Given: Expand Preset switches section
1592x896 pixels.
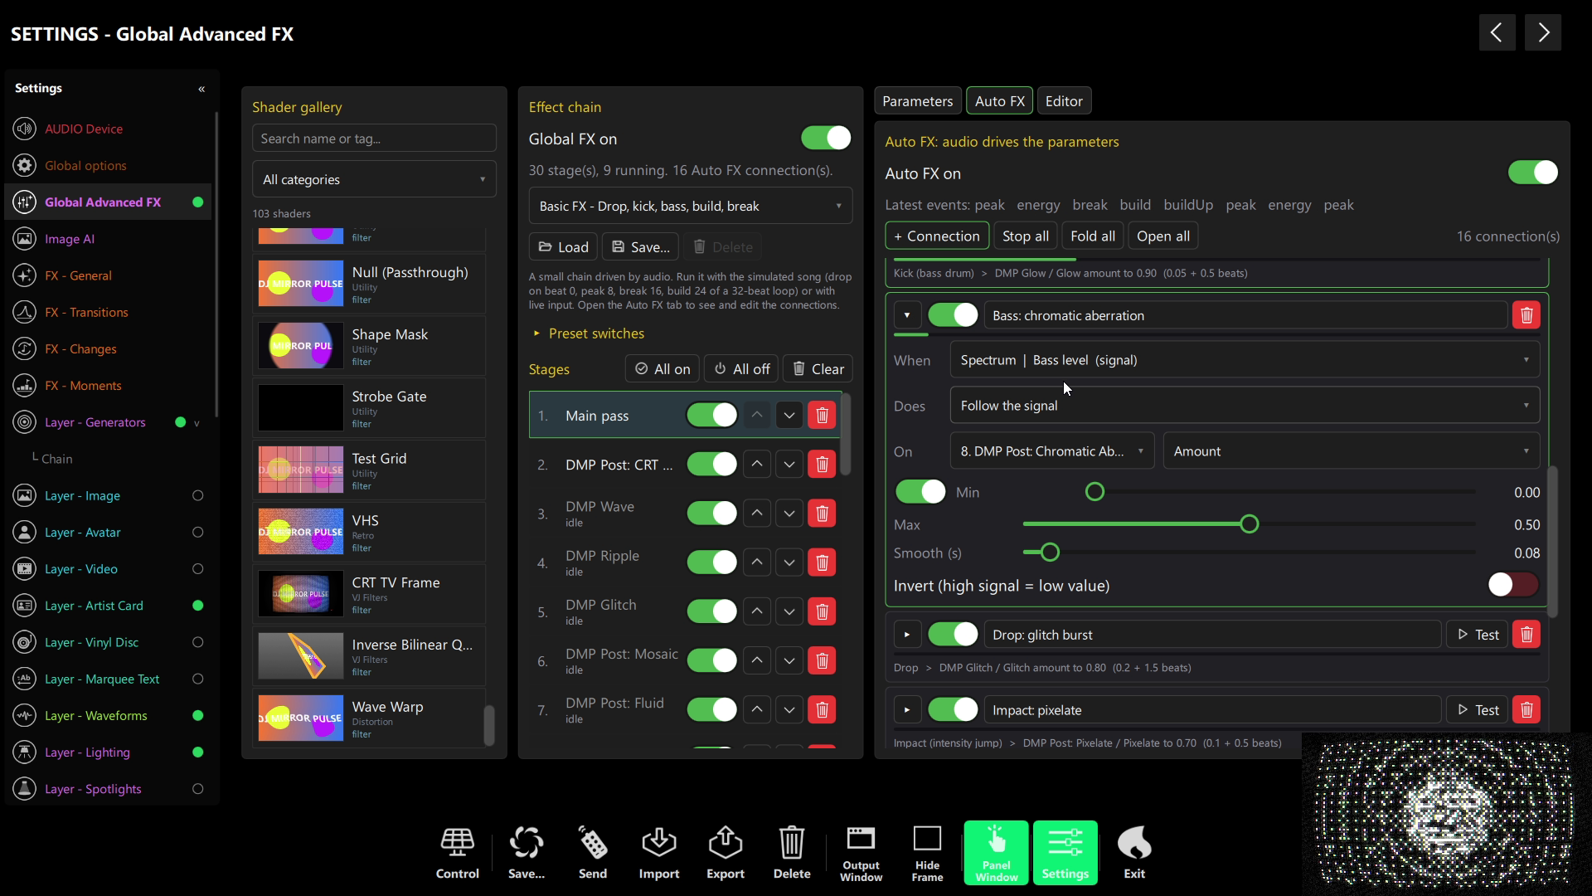Looking at the screenshot, I should click(588, 334).
